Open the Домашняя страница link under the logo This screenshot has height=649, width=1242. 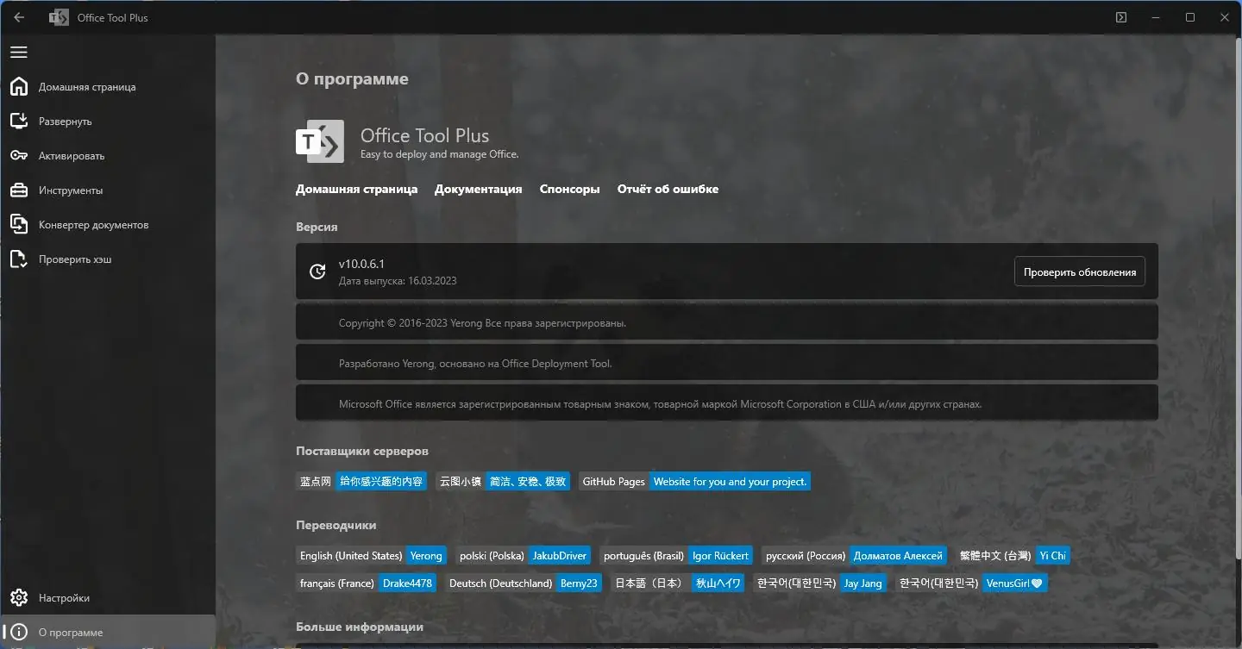[356, 189]
